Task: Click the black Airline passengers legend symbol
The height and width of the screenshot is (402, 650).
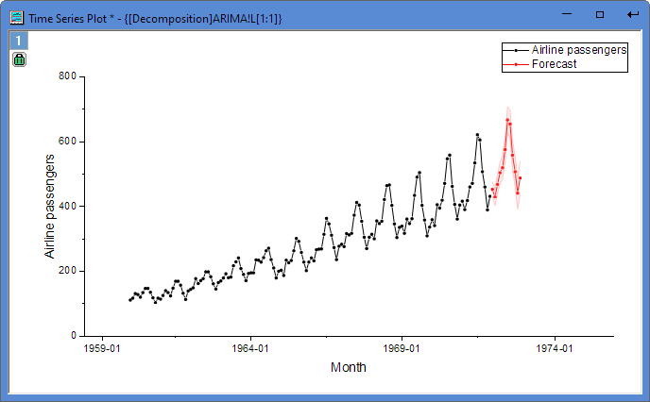Action: click(516, 50)
